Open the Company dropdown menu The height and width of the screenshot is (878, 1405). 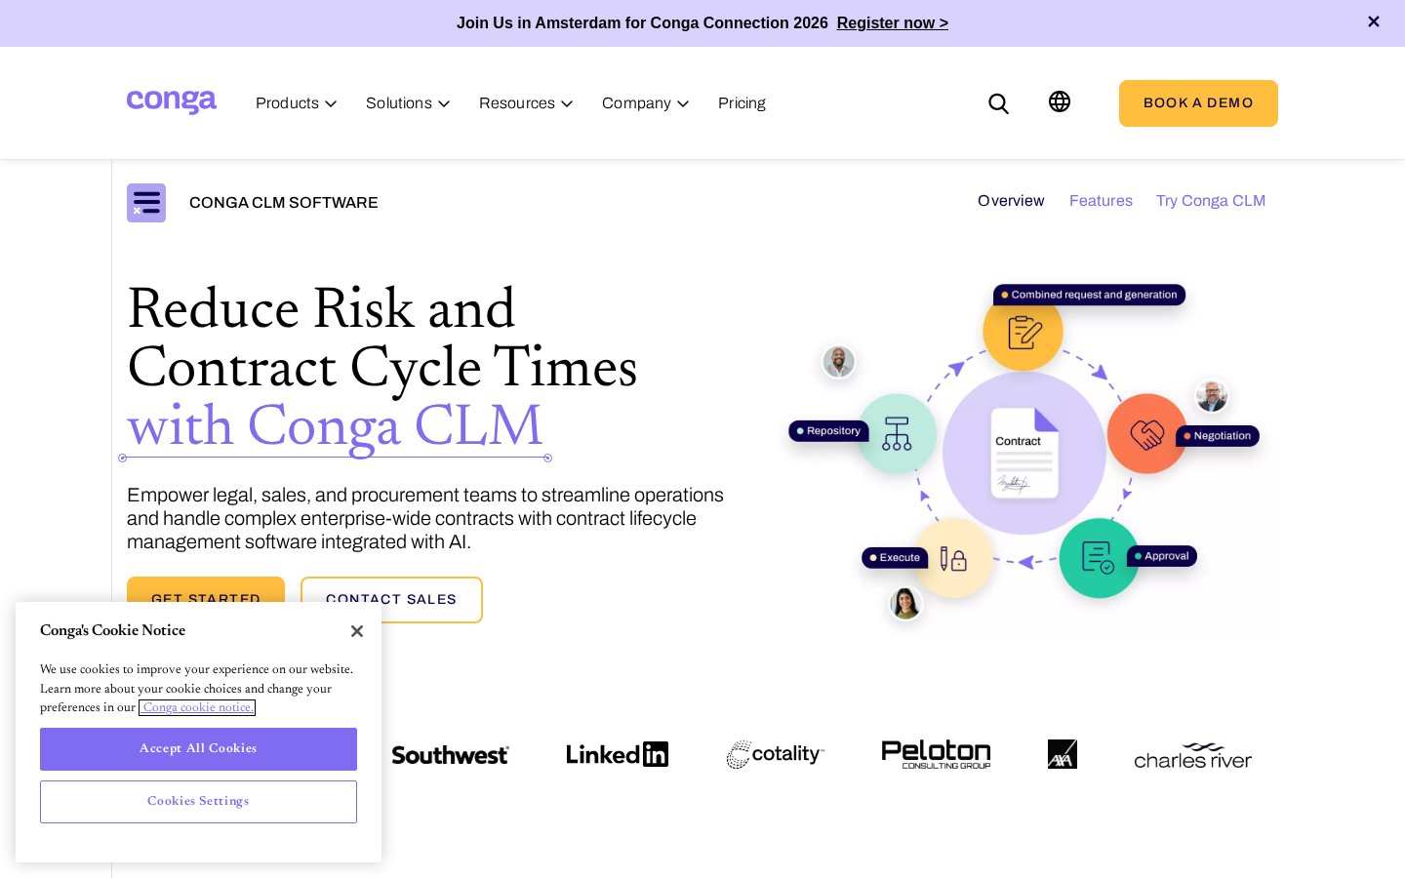coord(645,103)
